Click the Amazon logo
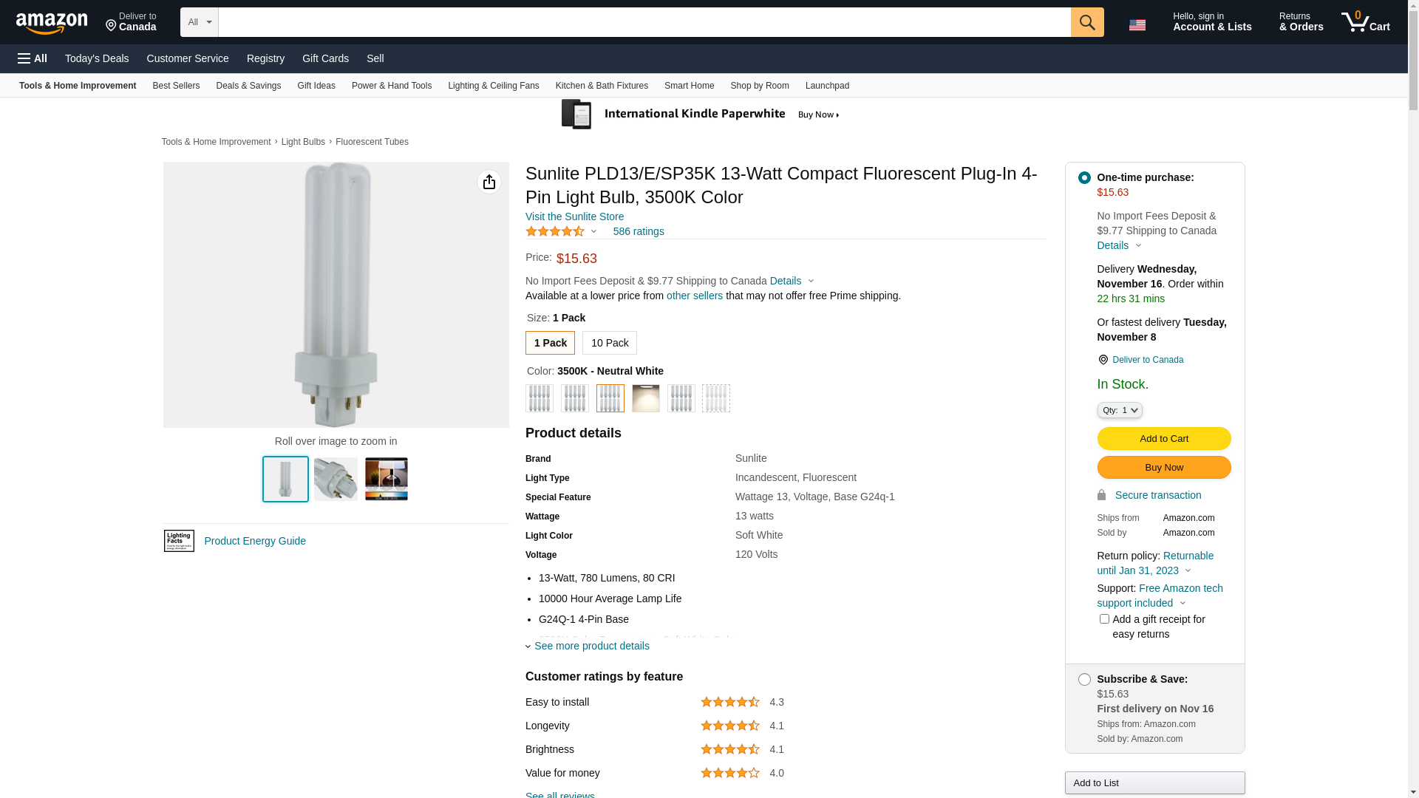Screen dimensions: 1419x798 [x=52, y=23]
